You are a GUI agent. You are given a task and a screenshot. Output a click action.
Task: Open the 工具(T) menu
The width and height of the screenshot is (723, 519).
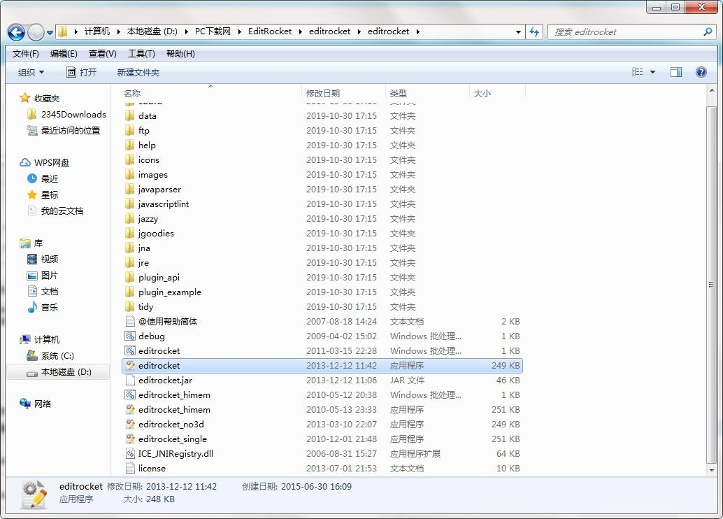coord(141,54)
